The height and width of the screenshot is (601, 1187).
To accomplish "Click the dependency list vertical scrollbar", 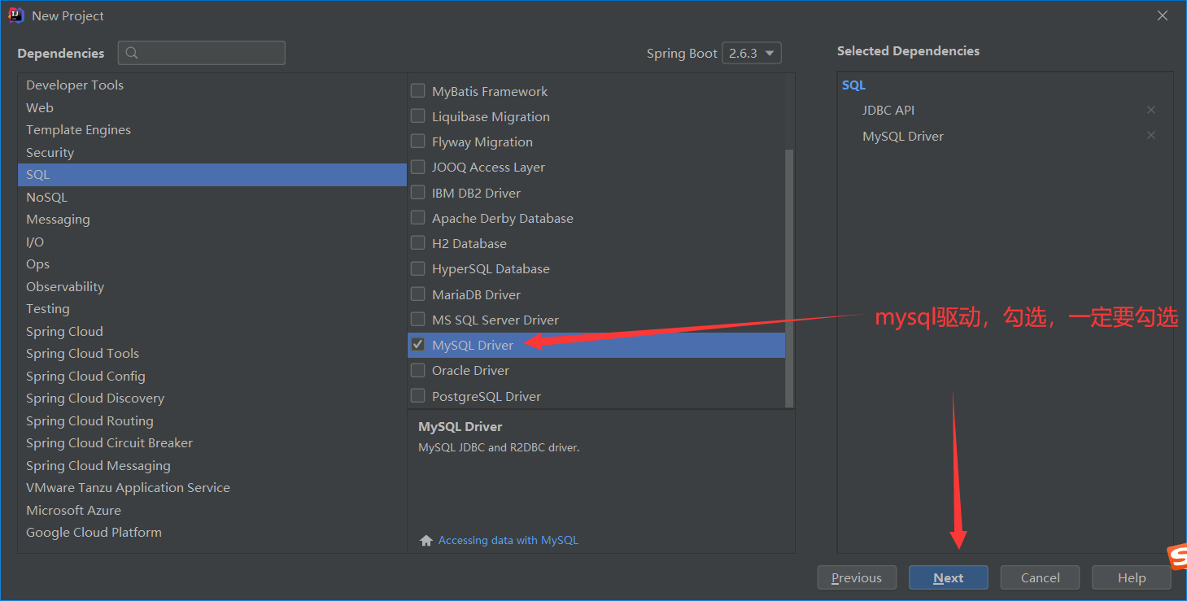I will (789, 277).
